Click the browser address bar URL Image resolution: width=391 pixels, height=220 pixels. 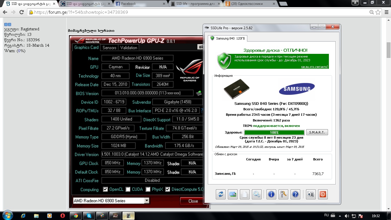click(81, 12)
